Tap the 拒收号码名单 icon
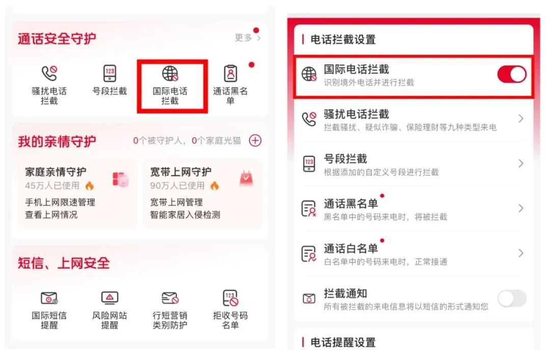This screenshot has height=350, width=550. (231, 298)
